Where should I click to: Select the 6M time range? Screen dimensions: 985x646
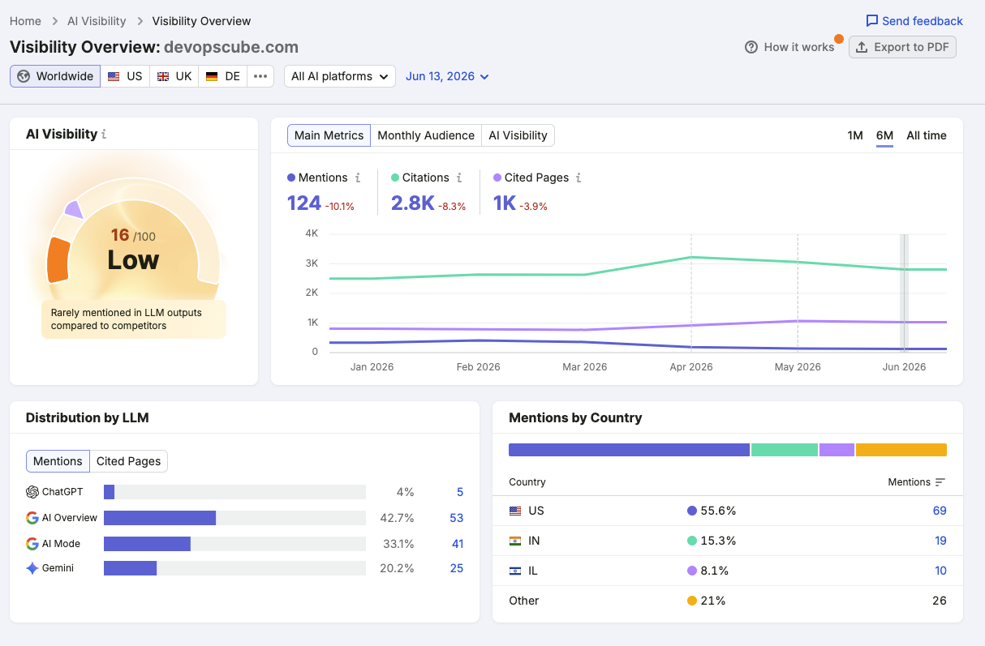tap(884, 135)
